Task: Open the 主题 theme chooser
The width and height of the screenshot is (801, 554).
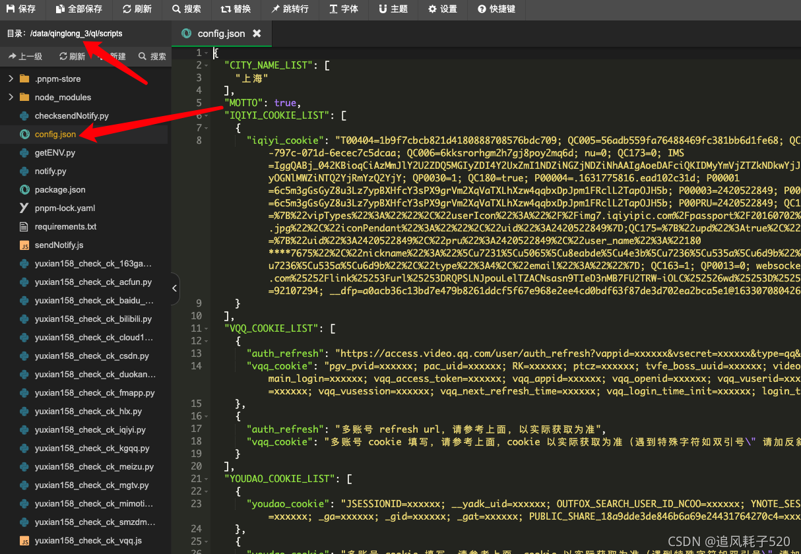Action: [393, 9]
